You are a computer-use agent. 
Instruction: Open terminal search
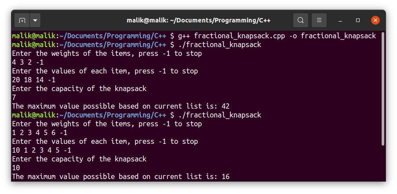click(301, 20)
